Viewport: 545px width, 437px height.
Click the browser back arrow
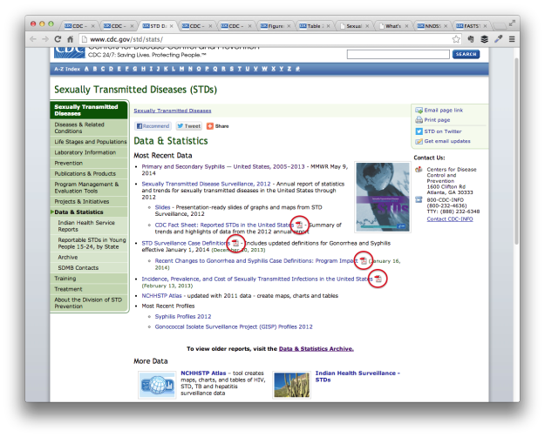33,39
